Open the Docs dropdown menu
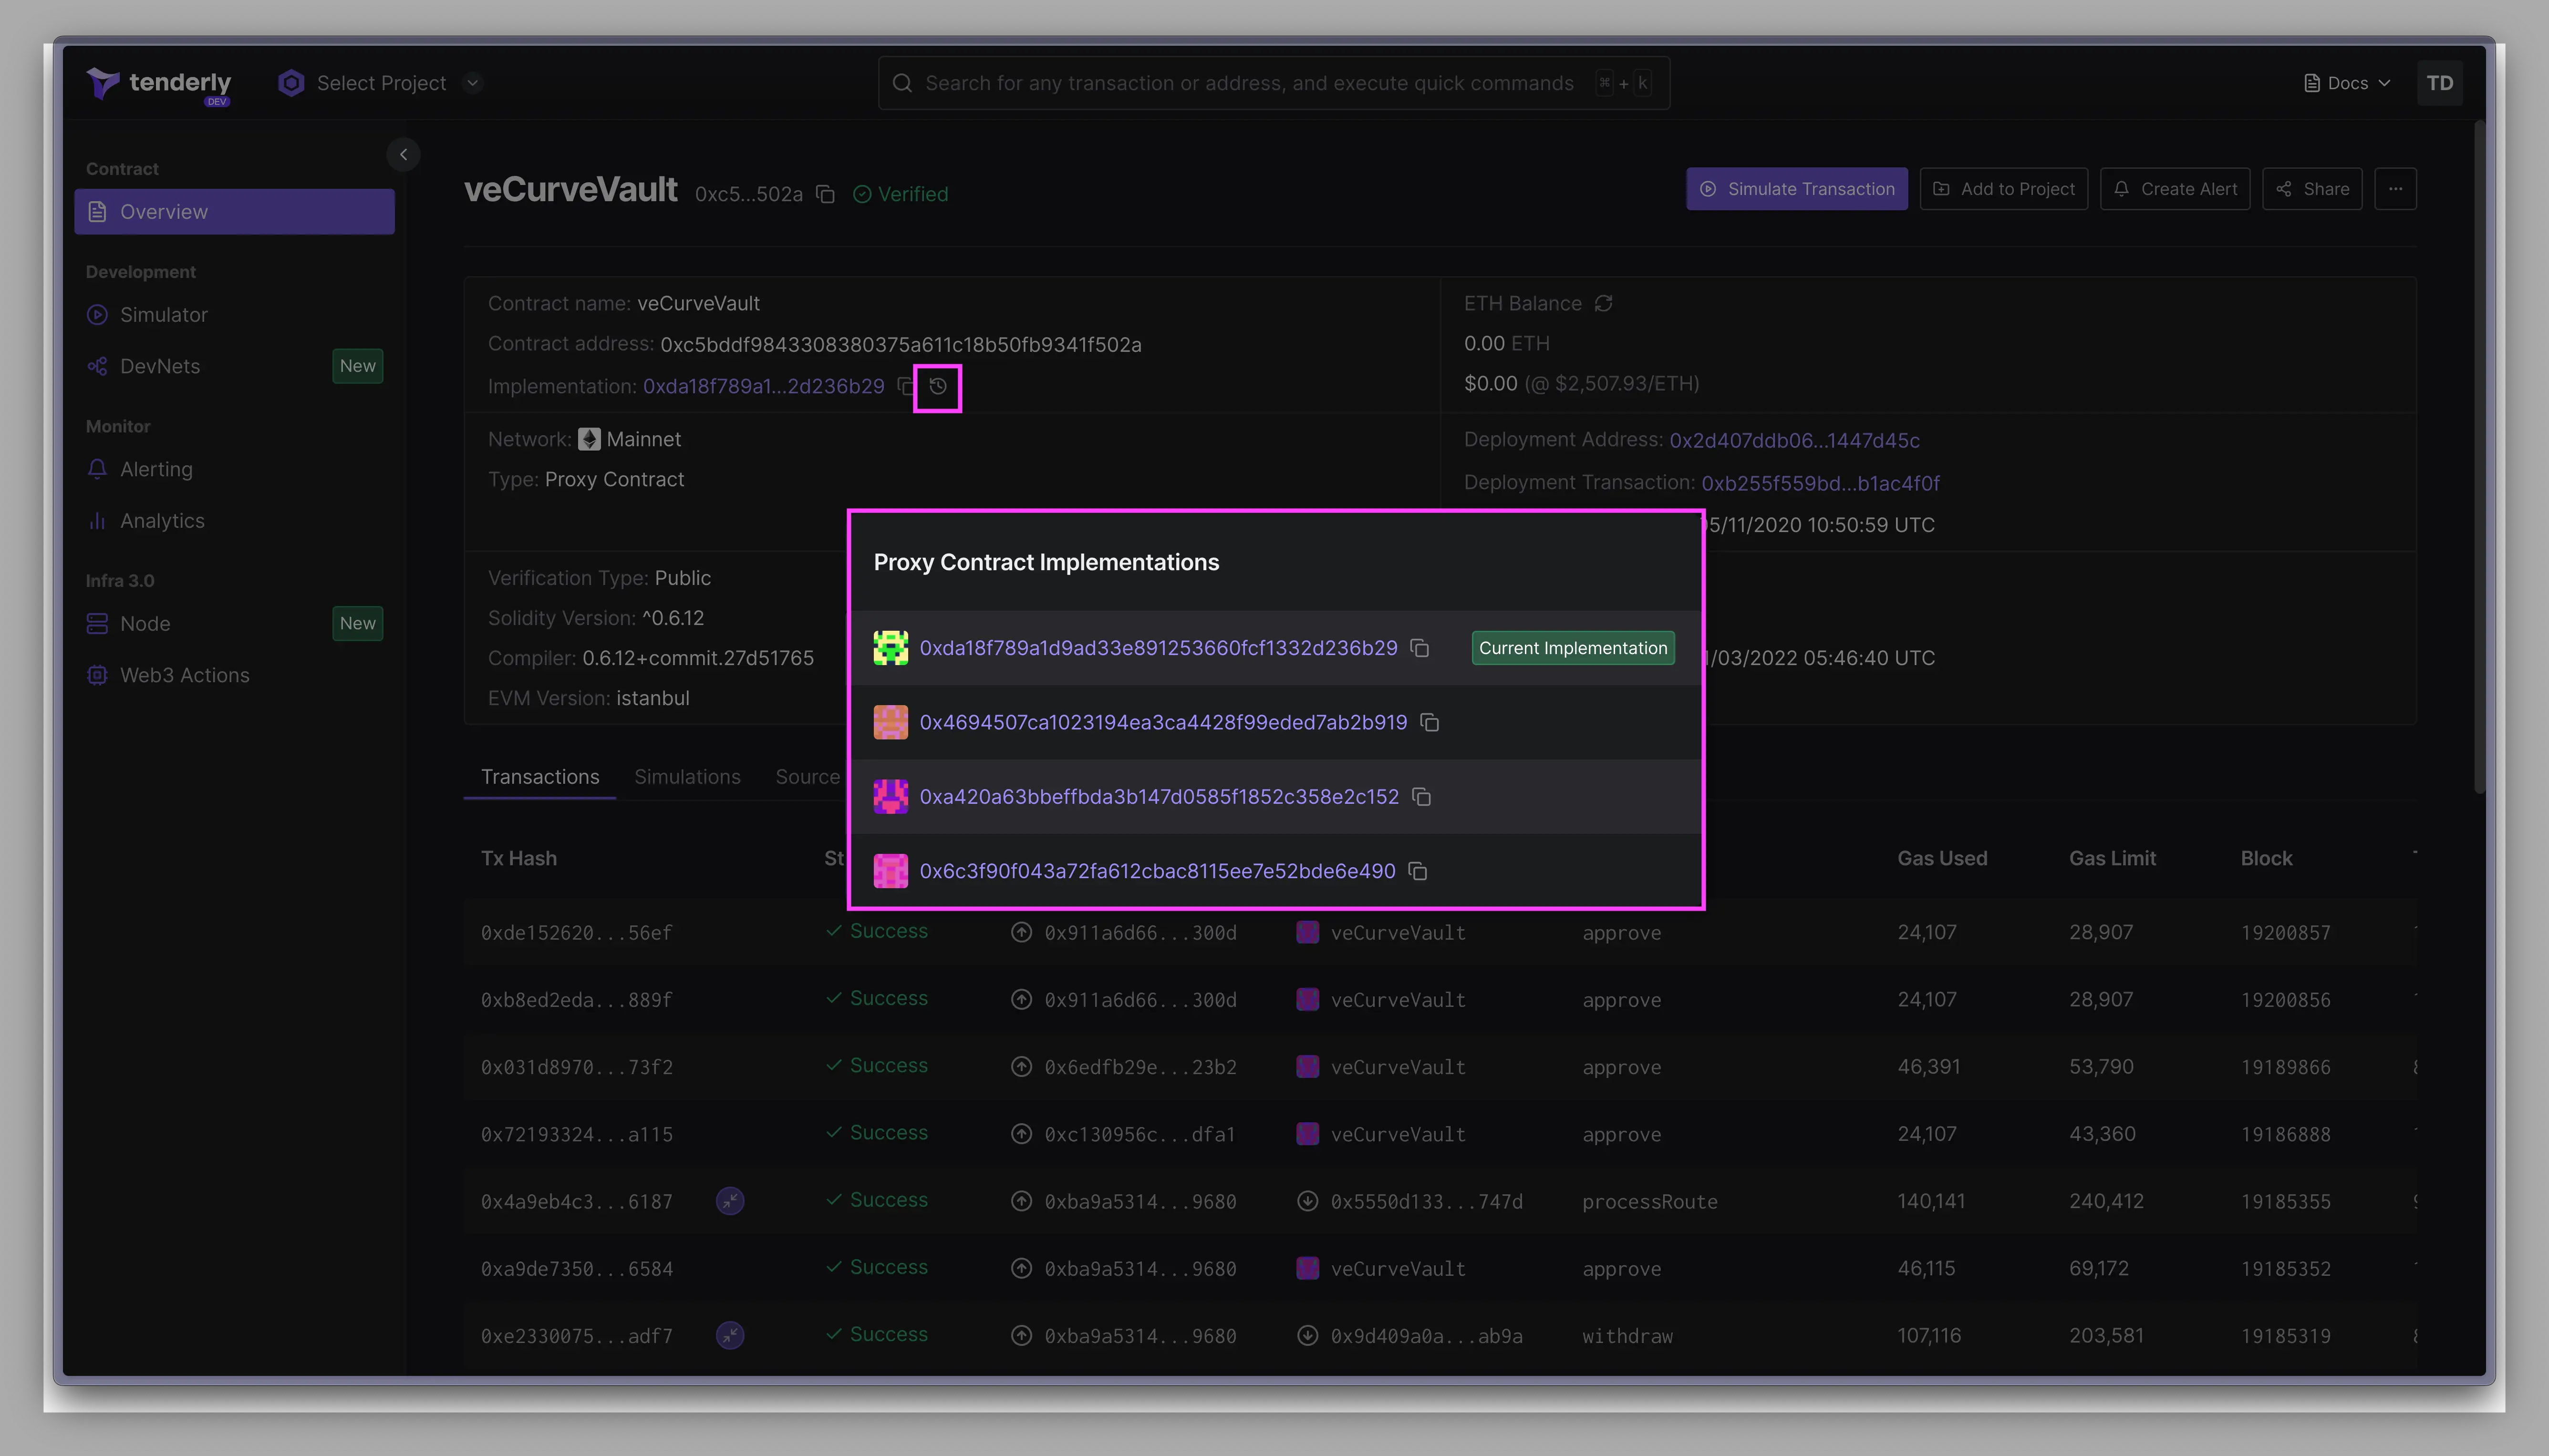The image size is (2549, 1456). pos(2347,83)
